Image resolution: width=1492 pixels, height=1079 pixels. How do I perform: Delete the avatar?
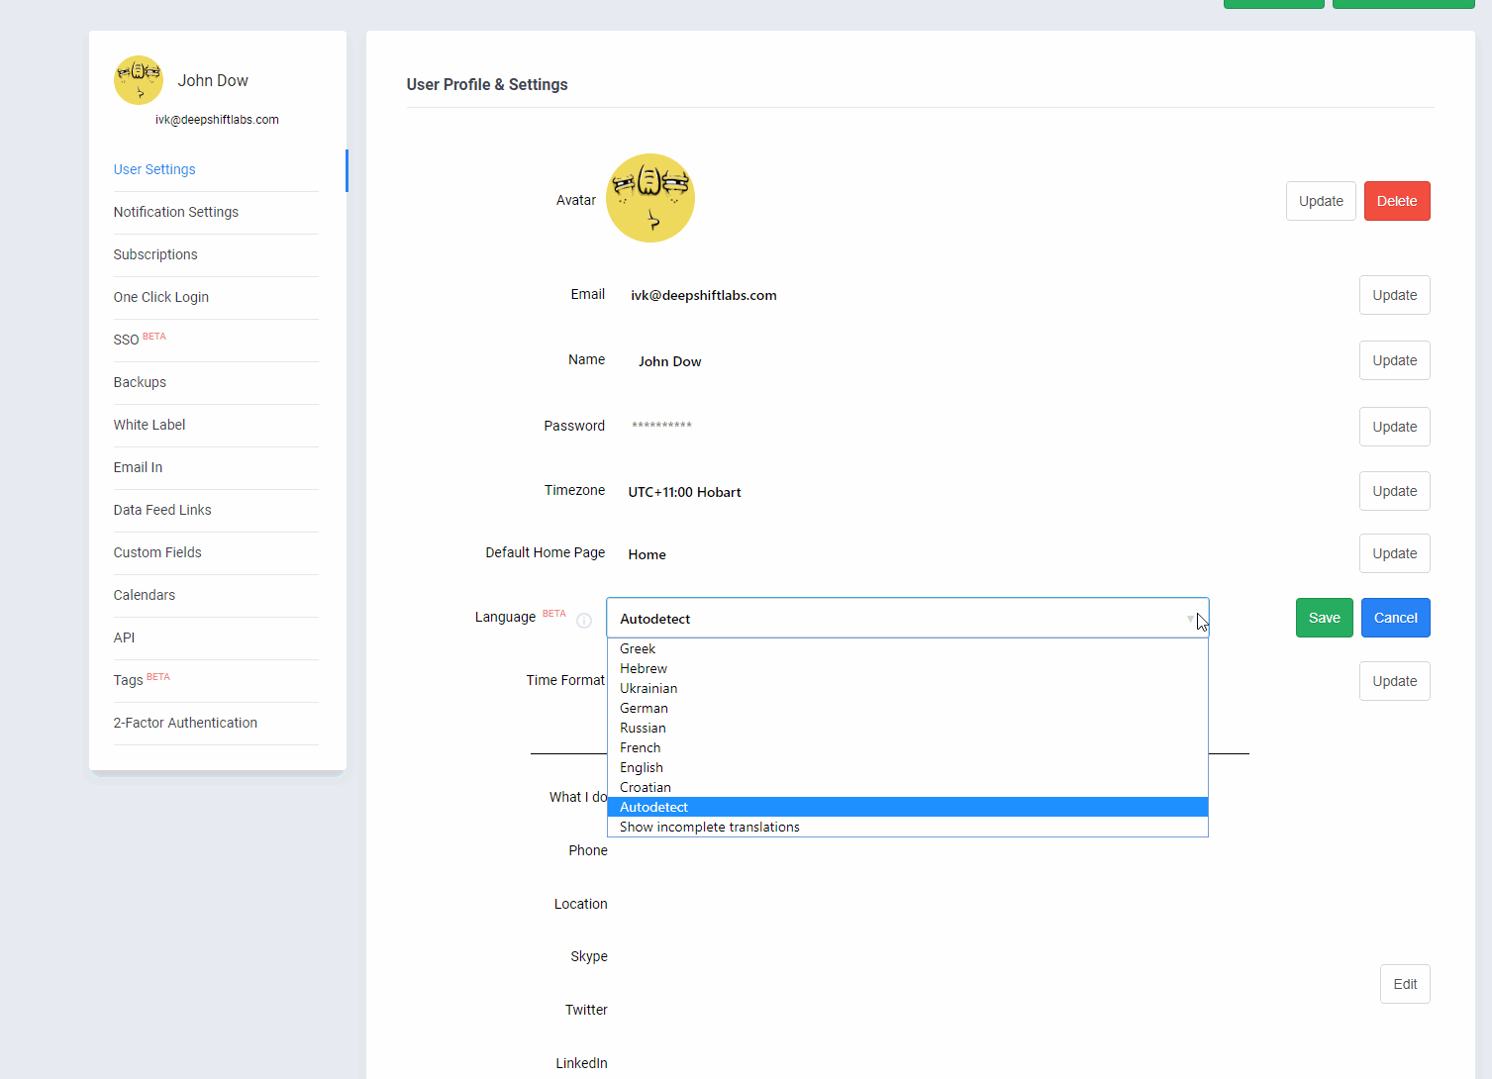[1396, 201]
